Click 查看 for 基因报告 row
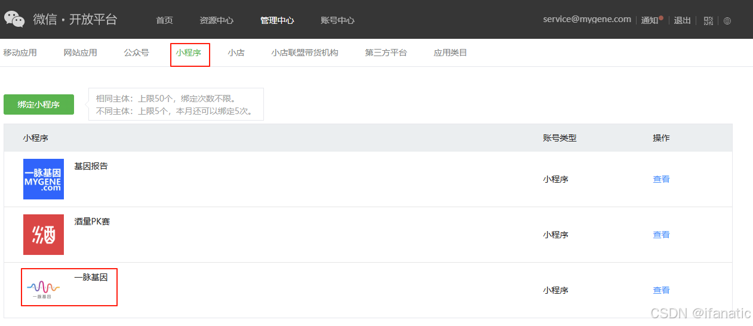This screenshot has width=753, height=326. click(661, 179)
